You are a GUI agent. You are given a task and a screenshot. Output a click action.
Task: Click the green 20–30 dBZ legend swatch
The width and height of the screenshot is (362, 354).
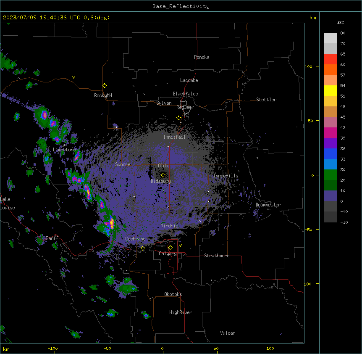[330, 175]
